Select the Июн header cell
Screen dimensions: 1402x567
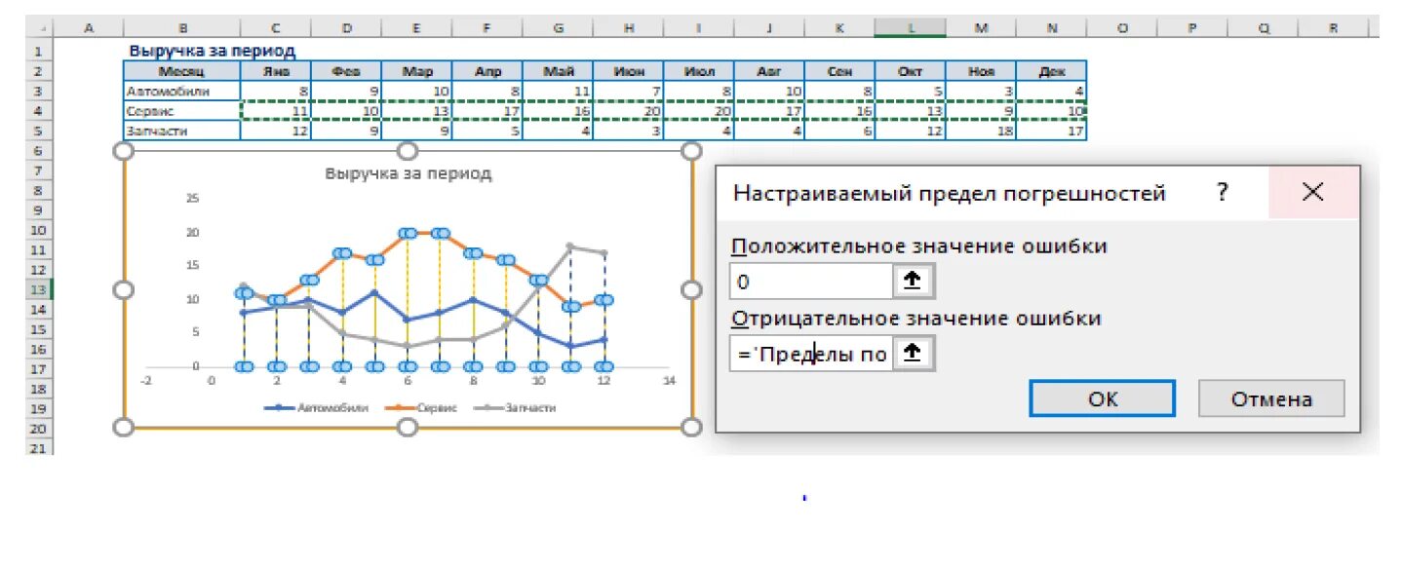629,71
